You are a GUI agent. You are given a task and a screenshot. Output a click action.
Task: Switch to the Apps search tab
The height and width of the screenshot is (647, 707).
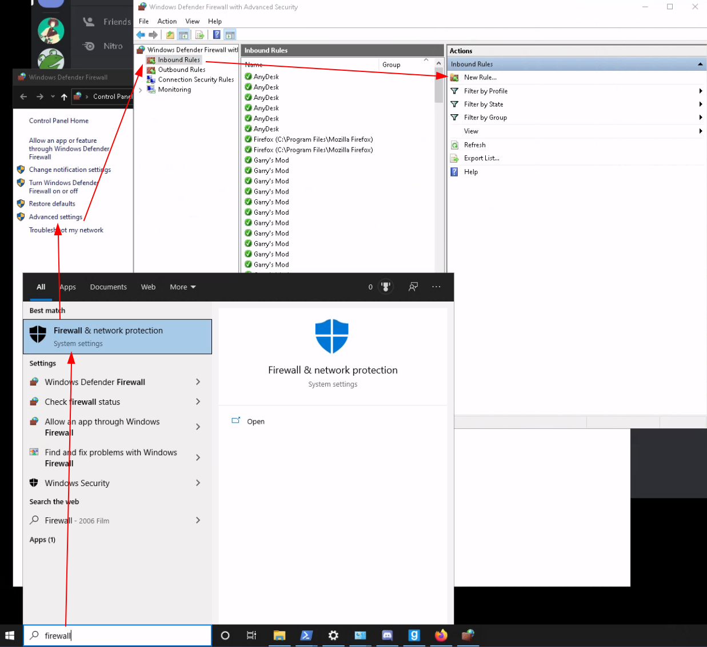click(x=68, y=287)
